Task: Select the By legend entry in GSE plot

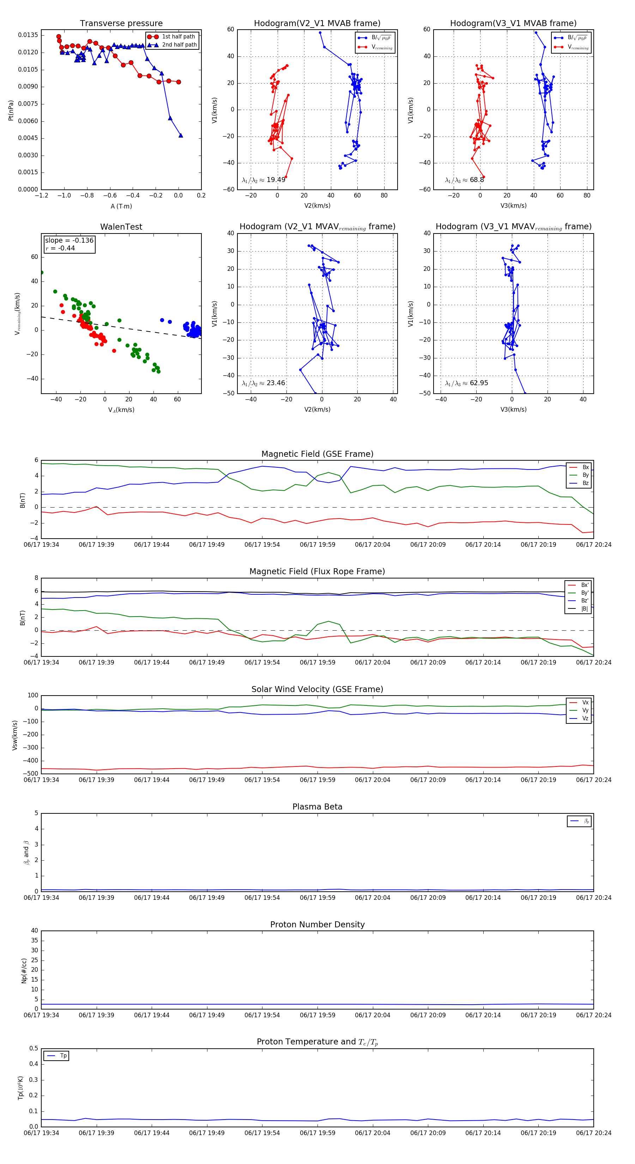Action: (x=579, y=475)
